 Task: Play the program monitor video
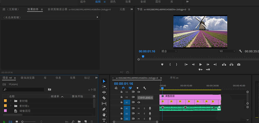pyautogui.click(x=200, y=64)
